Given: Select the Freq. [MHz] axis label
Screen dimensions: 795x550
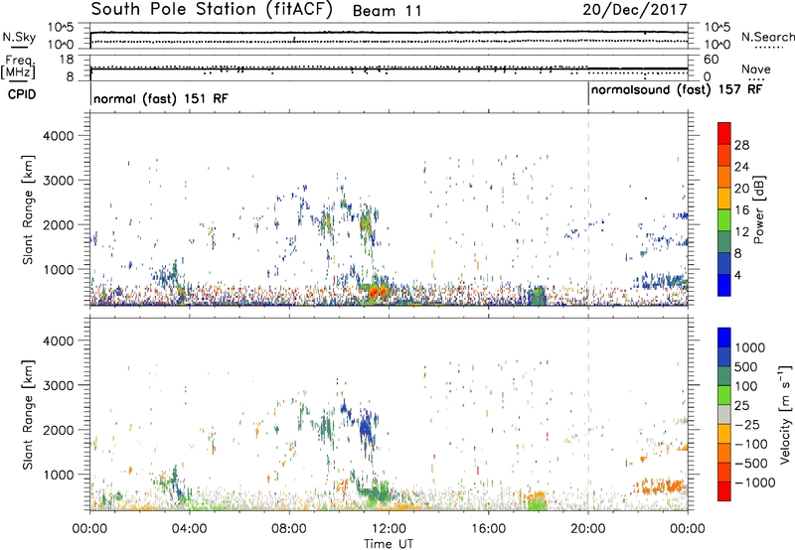Looking at the screenshot, I should 18,67.
